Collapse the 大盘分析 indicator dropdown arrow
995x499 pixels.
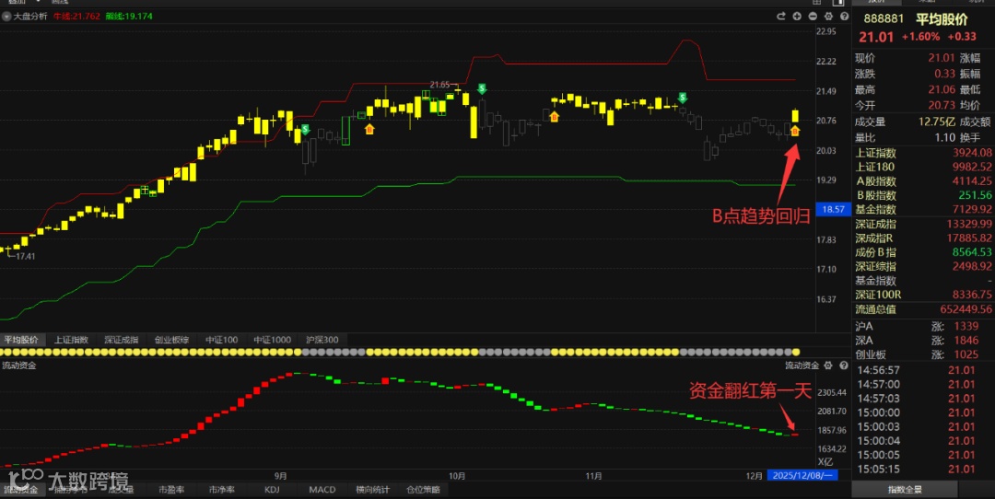click(6, 17)
